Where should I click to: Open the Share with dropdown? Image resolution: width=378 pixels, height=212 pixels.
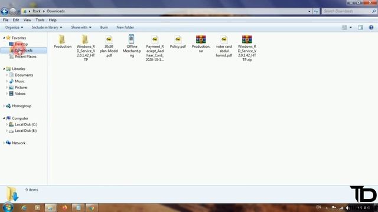81,28
